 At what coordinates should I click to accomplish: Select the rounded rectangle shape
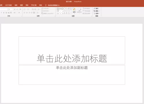69,11
